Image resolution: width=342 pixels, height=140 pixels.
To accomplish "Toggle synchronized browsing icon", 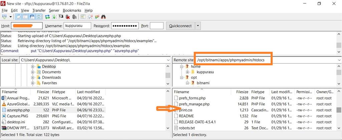I will [x=97, y=17].
